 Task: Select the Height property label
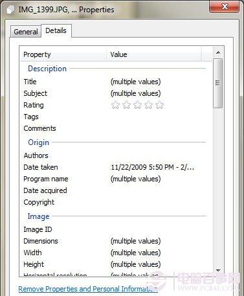coord(34,264)
